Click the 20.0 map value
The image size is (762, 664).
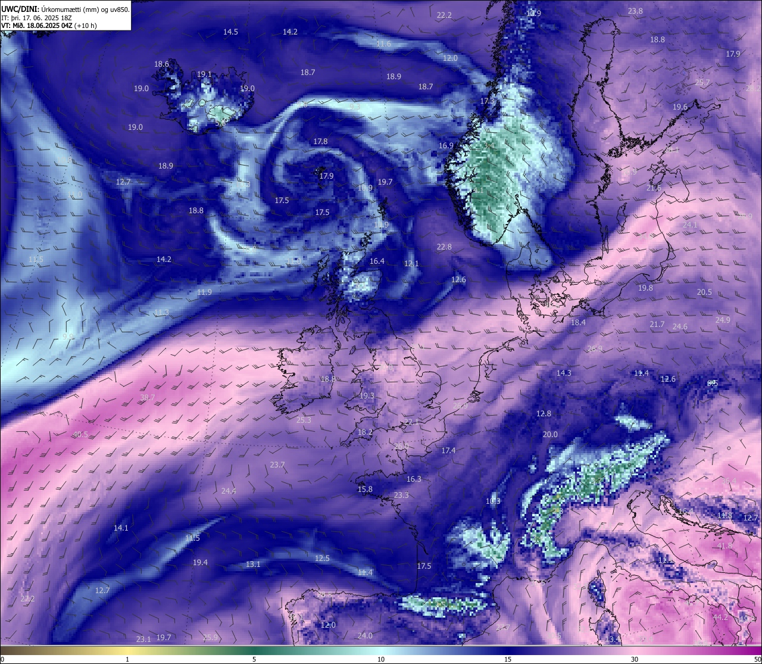point(550,434)
